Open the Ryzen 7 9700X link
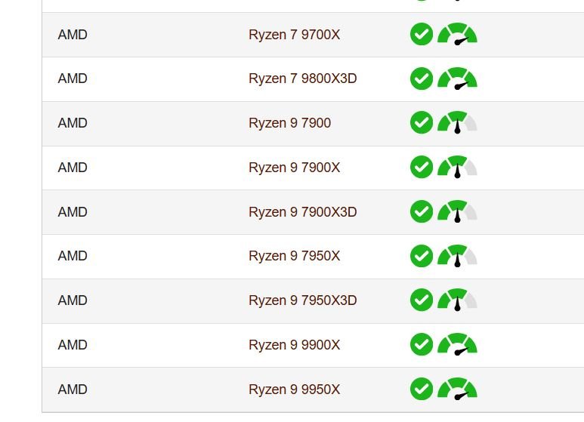This screenshot has height=422, width=584. click(294, 35)
